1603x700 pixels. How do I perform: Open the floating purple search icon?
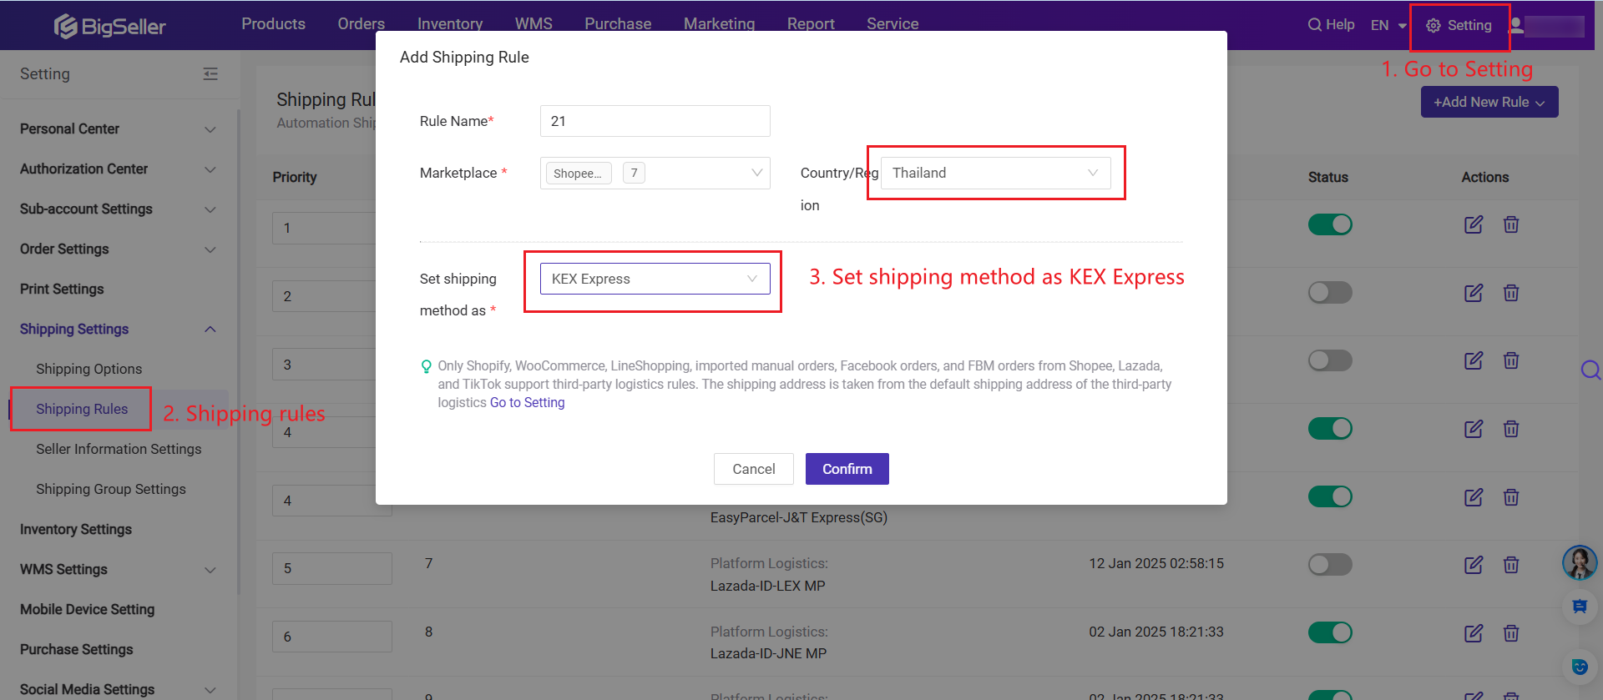[1590, 370]
